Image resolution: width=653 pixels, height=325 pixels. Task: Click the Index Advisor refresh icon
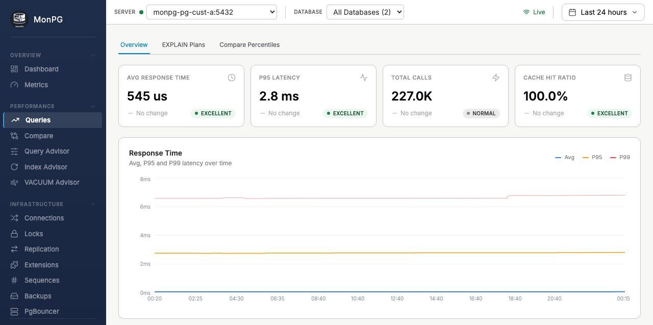14,167
